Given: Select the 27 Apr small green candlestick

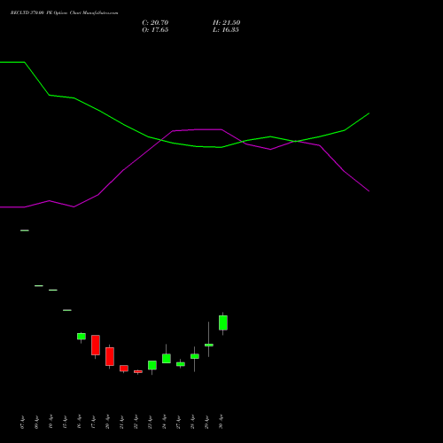Looking at the screenshot, I should (x=181, y=364).
